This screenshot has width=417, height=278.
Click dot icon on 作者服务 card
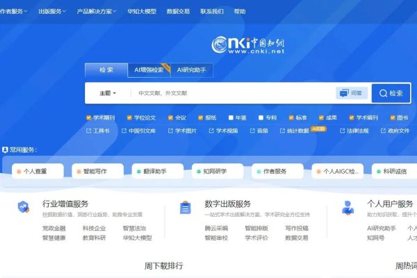pyautogui.click(x=259, y=172)
